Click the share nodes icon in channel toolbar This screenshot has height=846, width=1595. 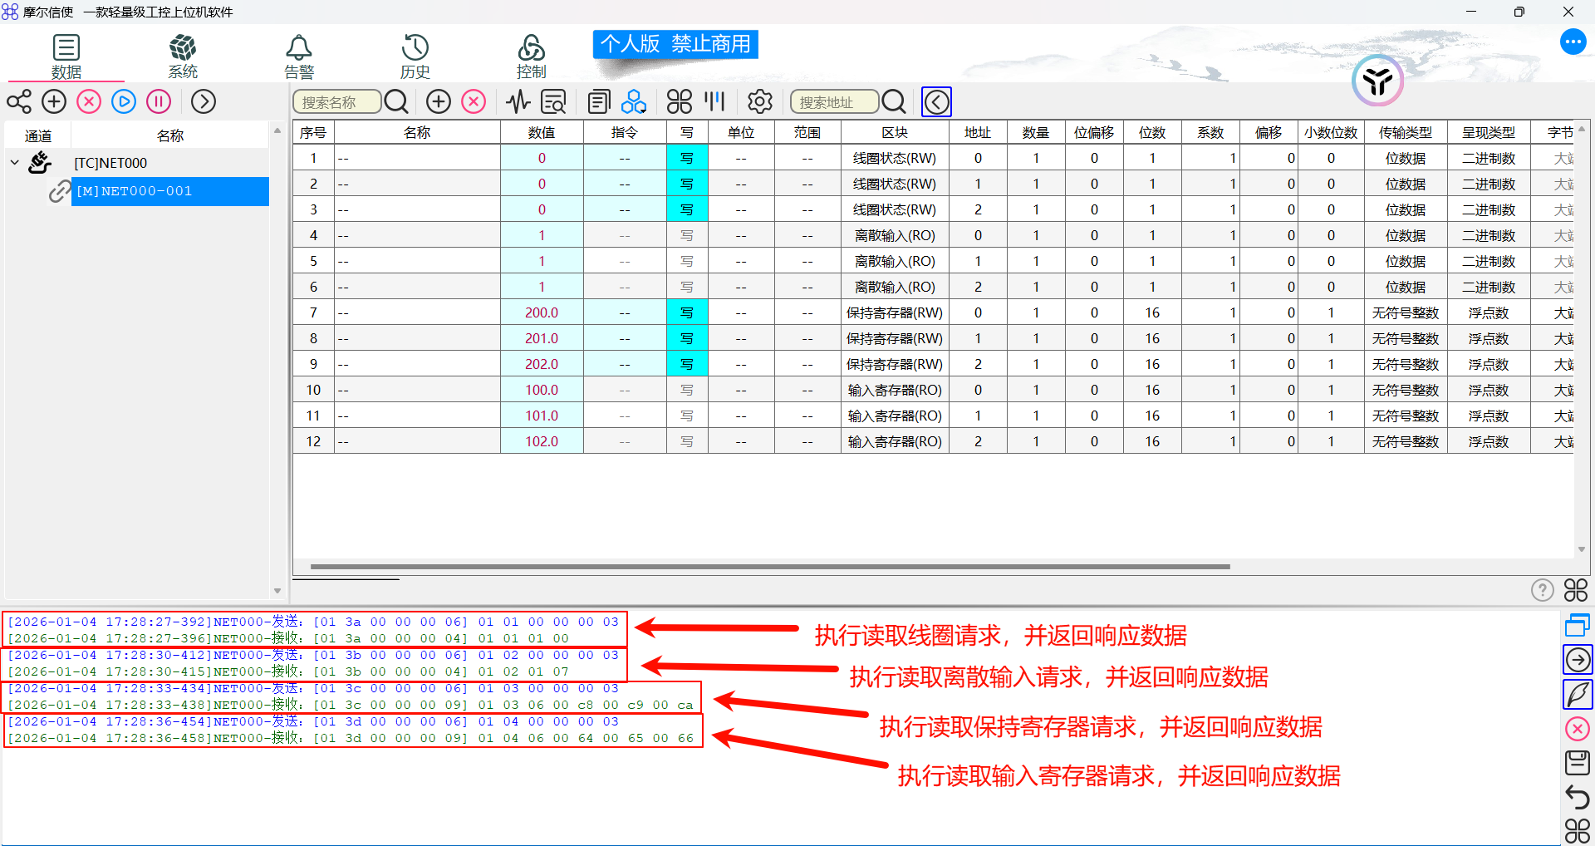pyautogui.click(x=19, y=101)
